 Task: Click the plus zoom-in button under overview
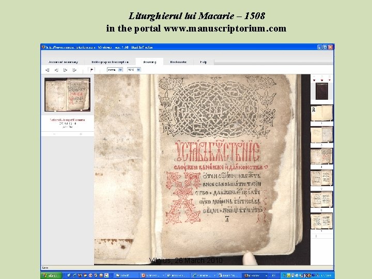(81, 134)
